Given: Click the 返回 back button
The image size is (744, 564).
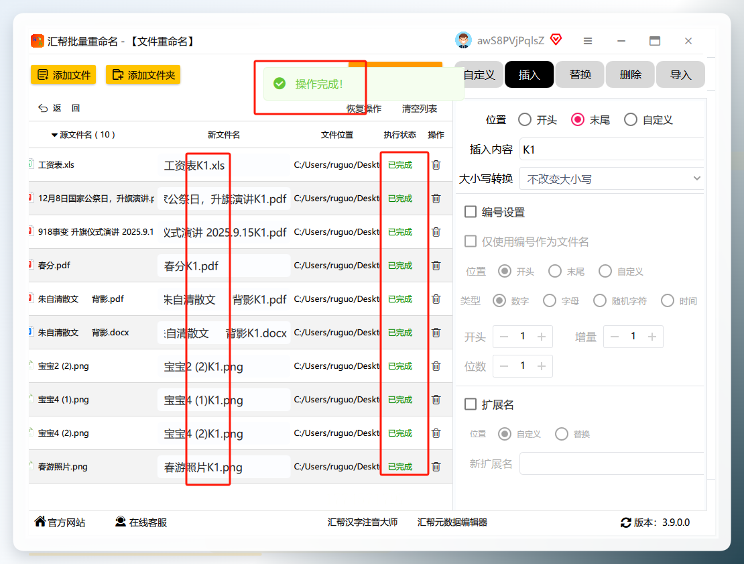Looking at the screenshot, I should click(x=59, y=108).
